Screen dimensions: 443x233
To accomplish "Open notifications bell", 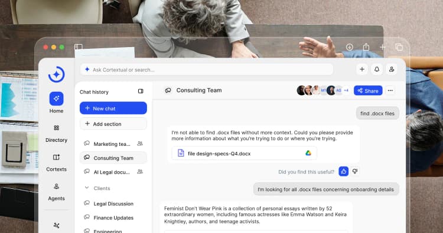I will (x=377, y=69).
